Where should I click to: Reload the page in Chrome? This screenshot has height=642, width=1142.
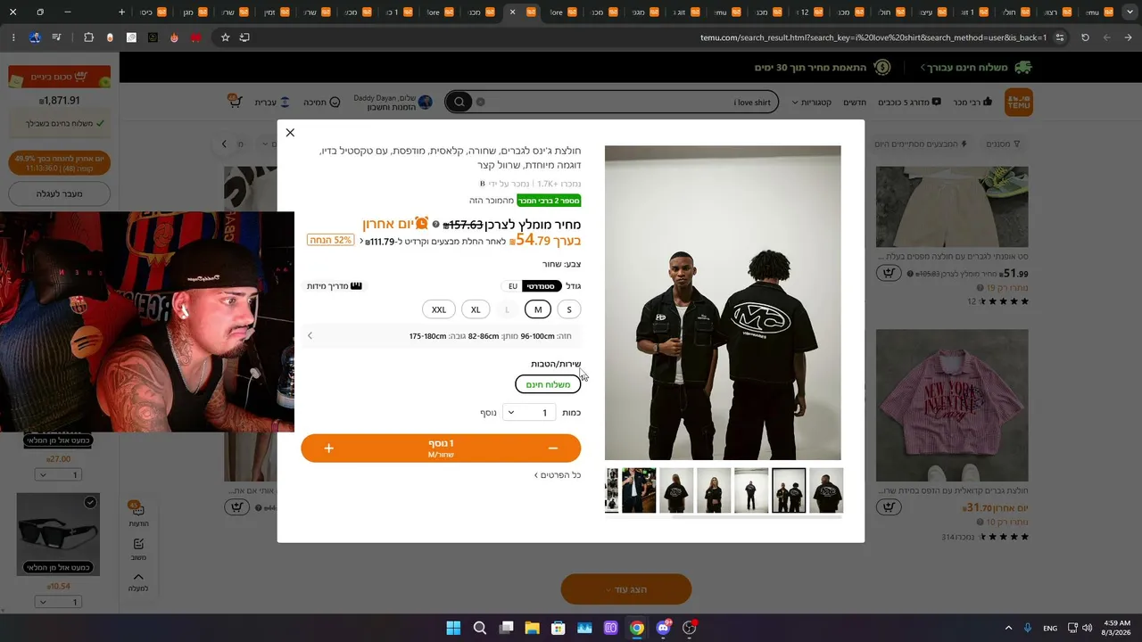pyautogui.click(x=1085, y=37)
